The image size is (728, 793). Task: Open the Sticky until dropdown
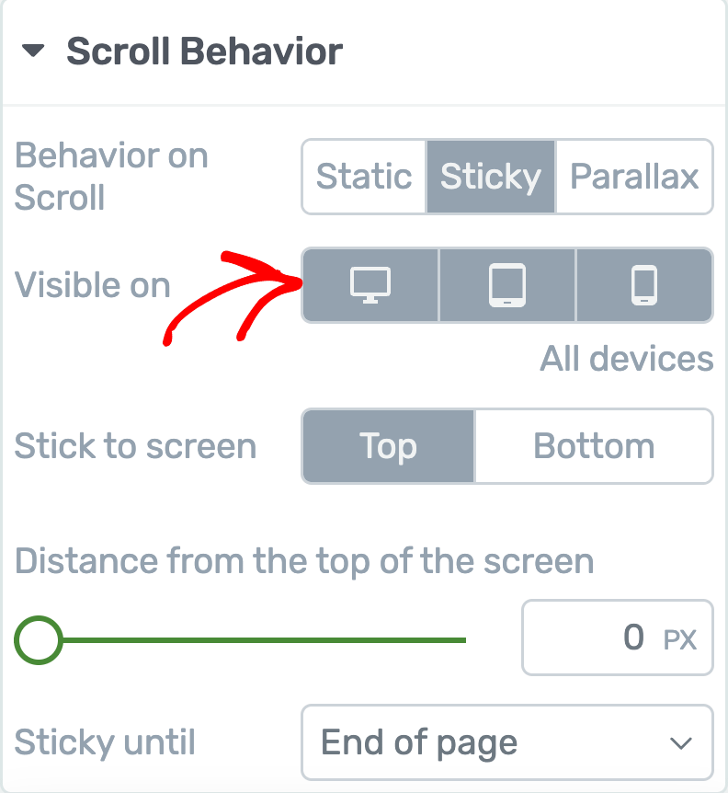(506, 742)
